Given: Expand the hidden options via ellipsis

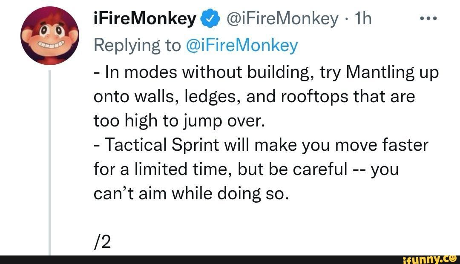Looking at the screenshot, I should [428, 18].
